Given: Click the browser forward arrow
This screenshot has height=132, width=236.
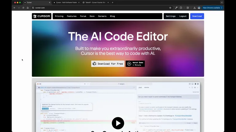Looking at the screenshot, I should [19, 8].
